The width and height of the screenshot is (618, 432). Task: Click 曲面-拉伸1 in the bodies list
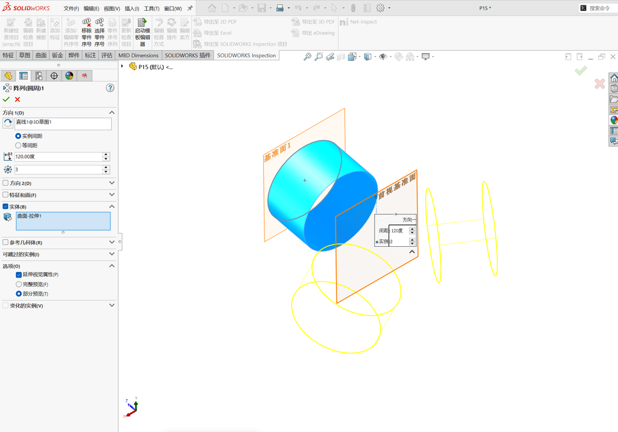tap(30, 216)
